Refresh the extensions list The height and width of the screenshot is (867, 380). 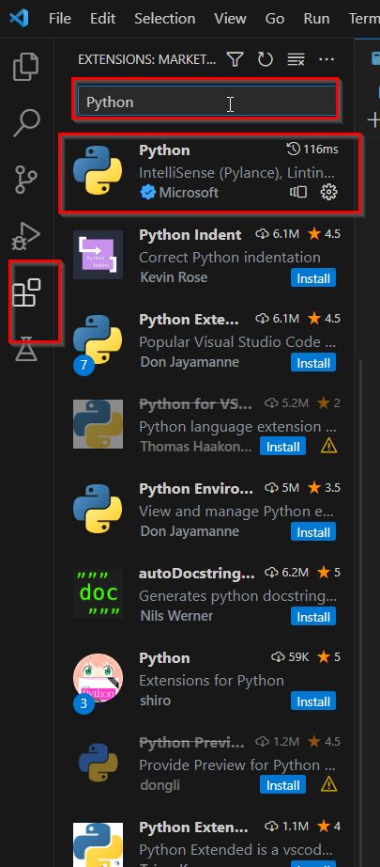(x=266, y=59)
